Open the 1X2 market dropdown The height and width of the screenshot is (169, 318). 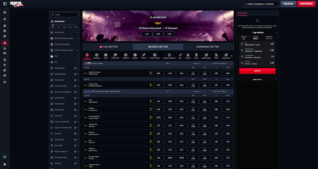pos(168,64)
